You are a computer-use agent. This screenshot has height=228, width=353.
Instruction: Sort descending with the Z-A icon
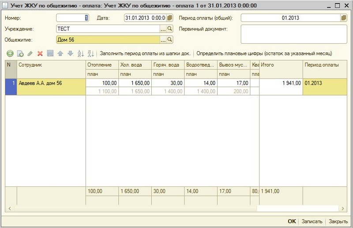[90, 53]
